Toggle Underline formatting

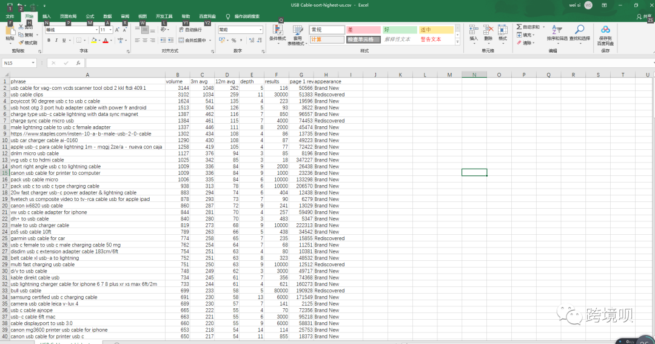[64, 41]
